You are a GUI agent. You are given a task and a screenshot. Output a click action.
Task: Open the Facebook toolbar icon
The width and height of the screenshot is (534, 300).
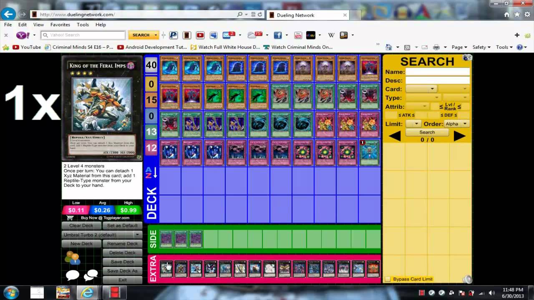coord(278,35)
